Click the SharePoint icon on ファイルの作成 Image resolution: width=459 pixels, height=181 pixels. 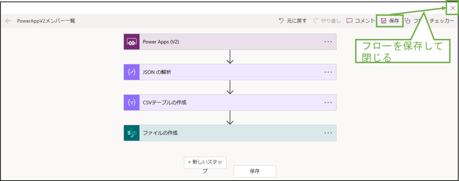[x=132, y=133]
